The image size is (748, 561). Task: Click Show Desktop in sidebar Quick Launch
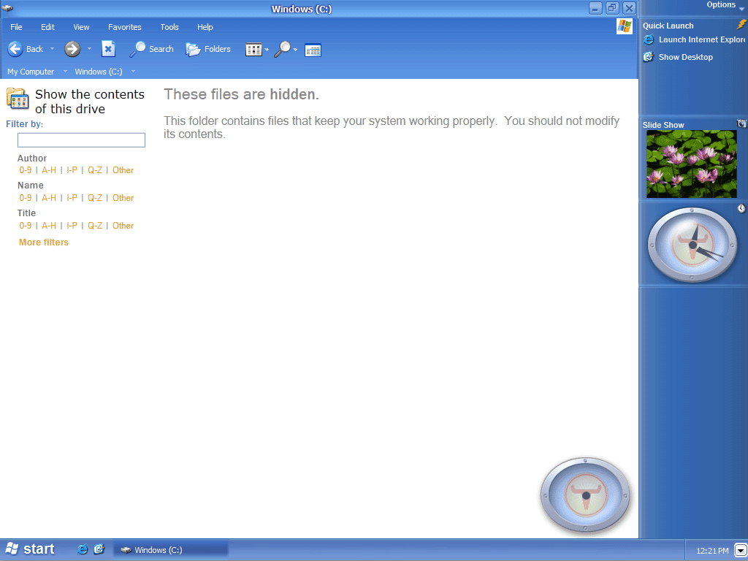coord(678,57)
